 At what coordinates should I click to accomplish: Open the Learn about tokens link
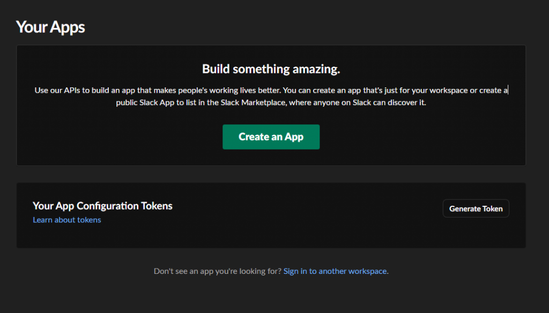tap(67, 220)
